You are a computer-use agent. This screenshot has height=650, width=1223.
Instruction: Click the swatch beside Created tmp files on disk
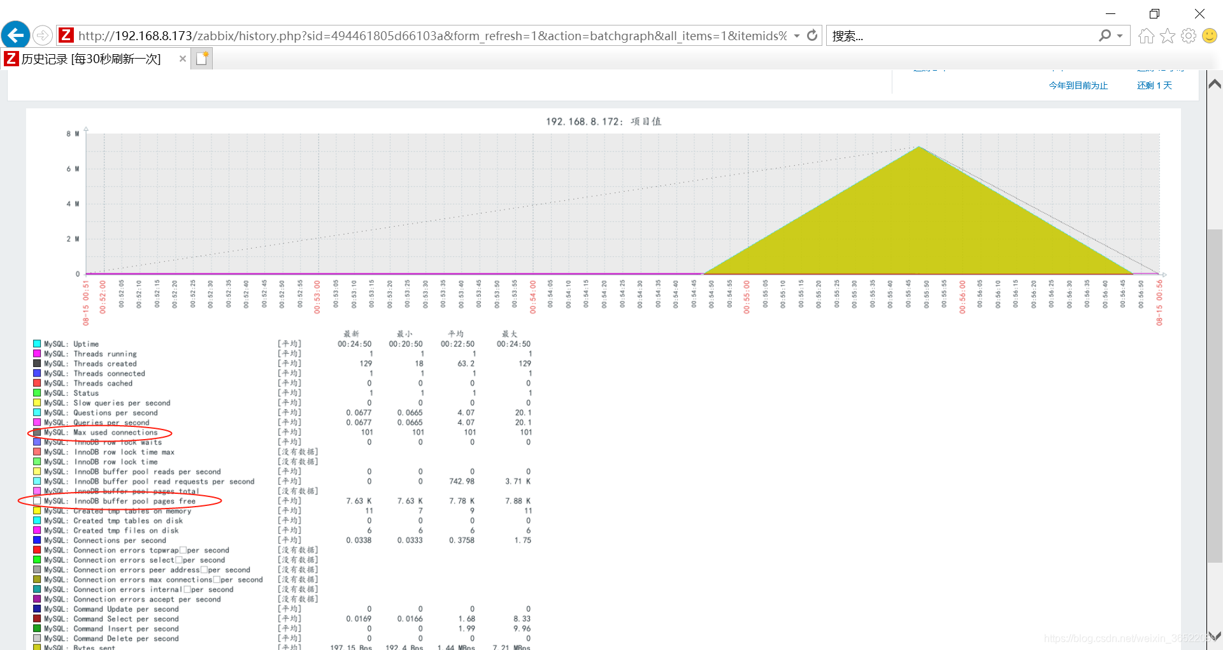pos(37,530)
